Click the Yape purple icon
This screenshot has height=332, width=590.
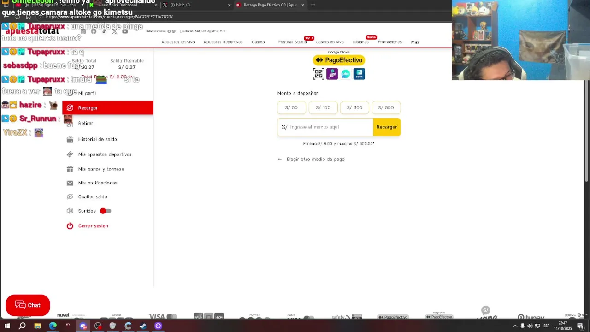tap(332, 74)
